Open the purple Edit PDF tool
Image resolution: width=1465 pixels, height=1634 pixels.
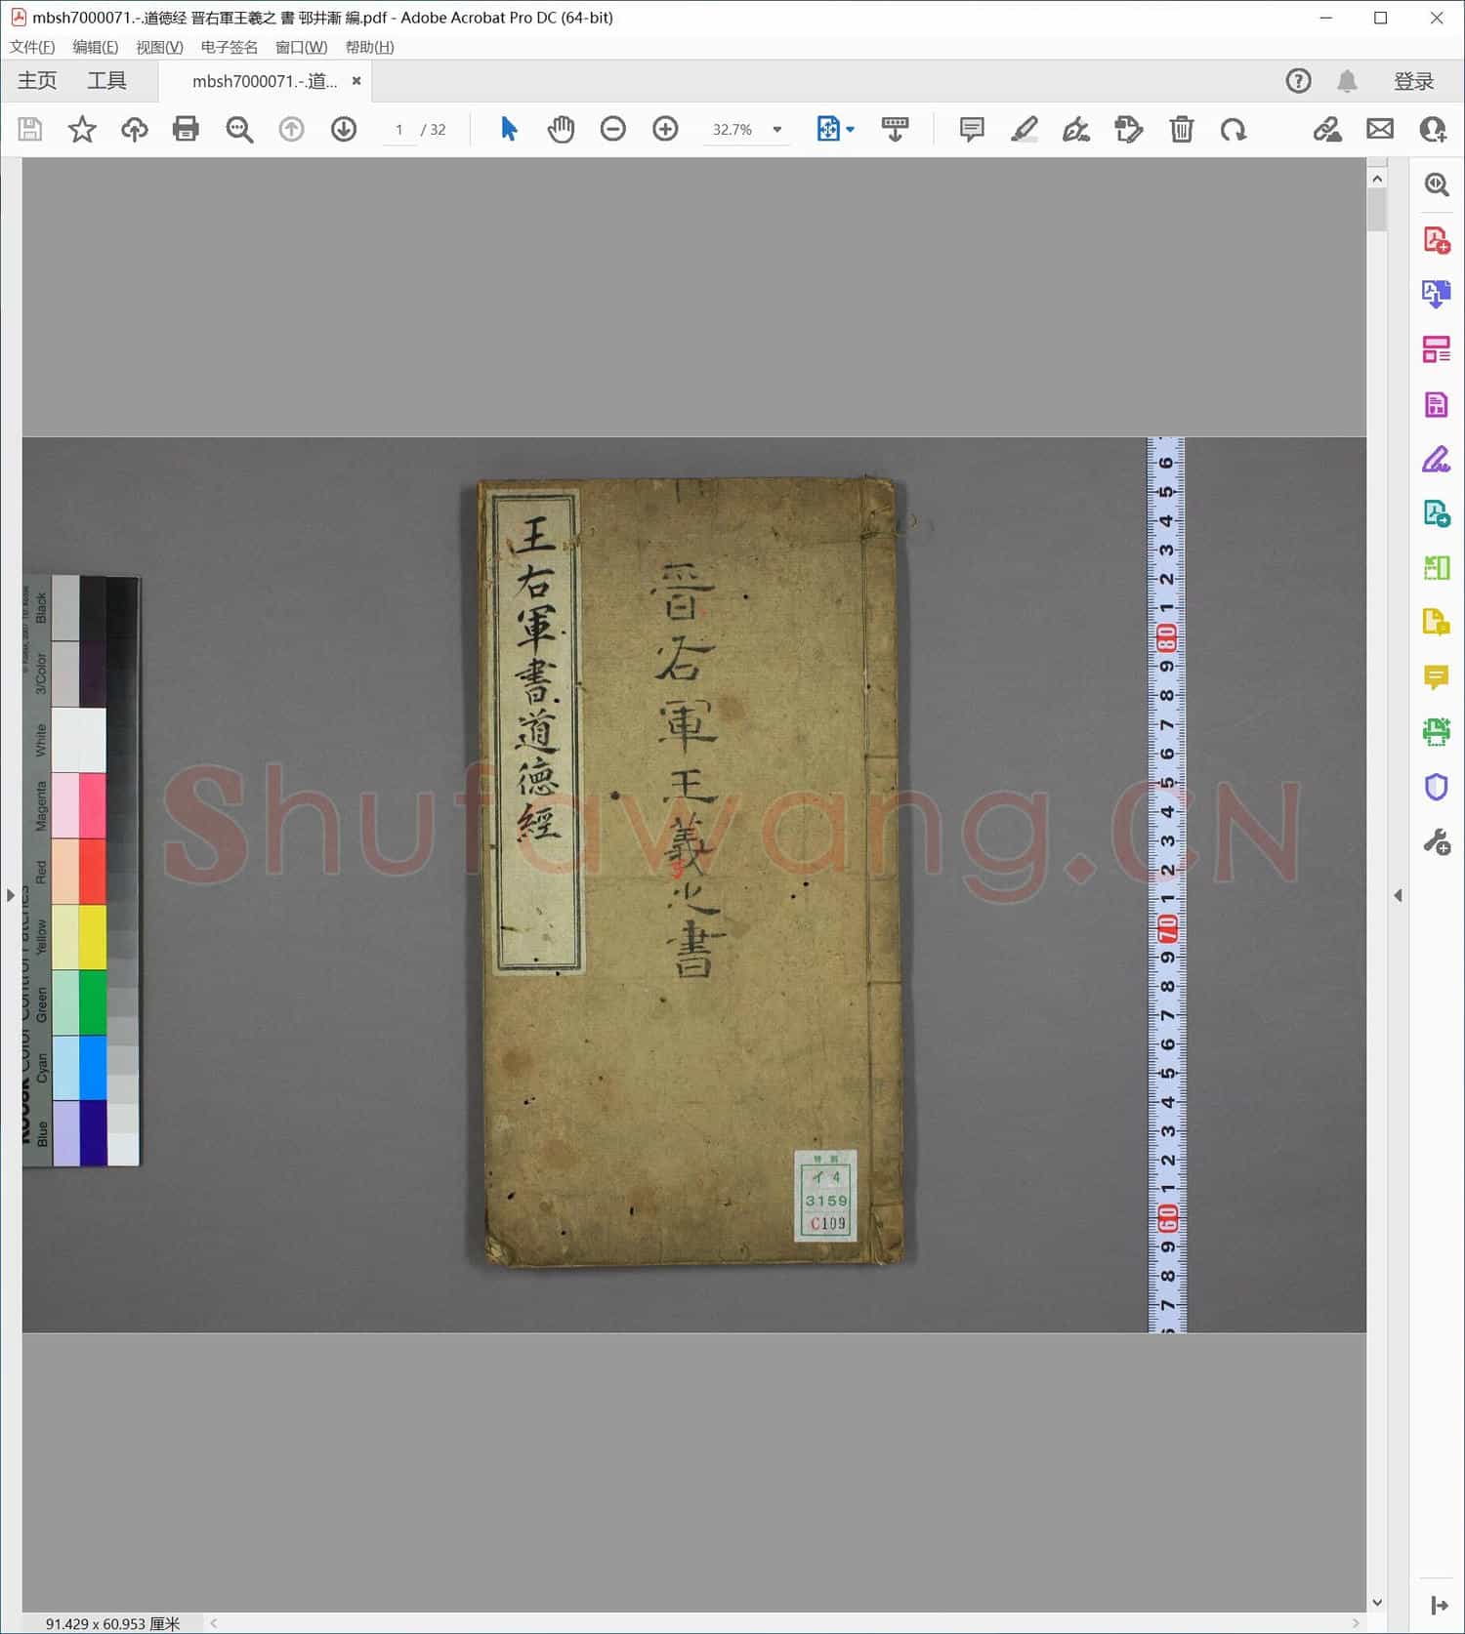(x=1437, y=404)
